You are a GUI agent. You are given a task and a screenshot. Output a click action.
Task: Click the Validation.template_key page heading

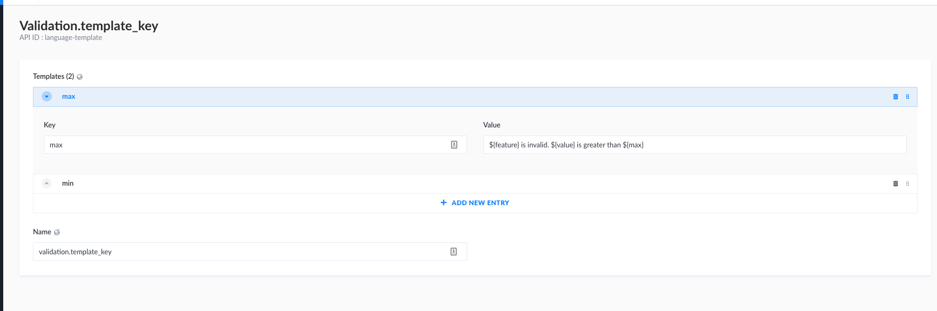tap(89, 26)
